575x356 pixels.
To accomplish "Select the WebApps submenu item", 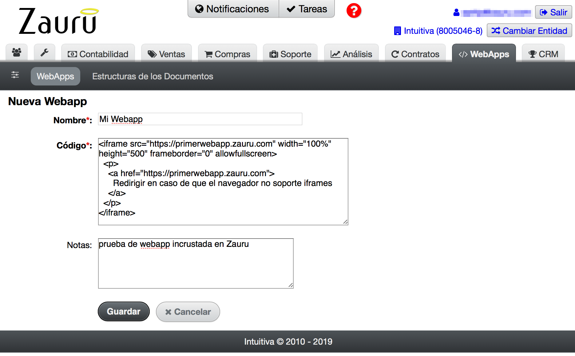I will 55,76.
